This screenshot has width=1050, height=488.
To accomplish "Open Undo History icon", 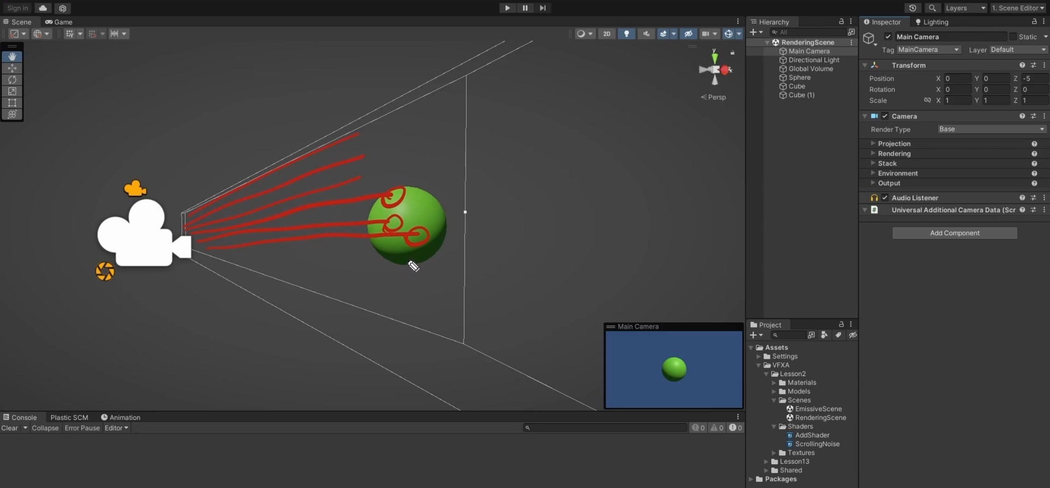I will pyautogui.click(x=913, y=8).
